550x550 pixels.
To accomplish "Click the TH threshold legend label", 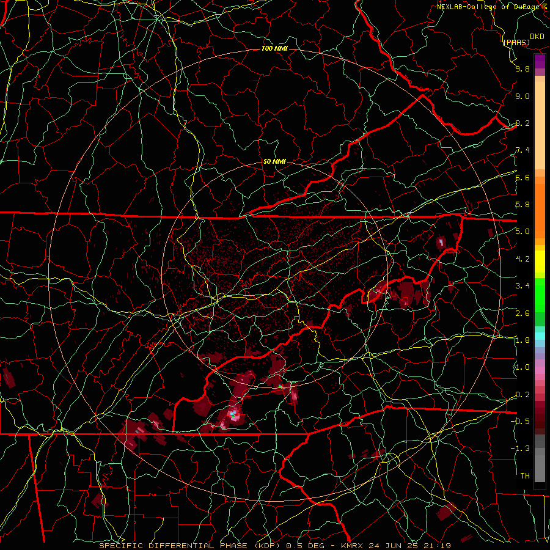I will [525, 475].
